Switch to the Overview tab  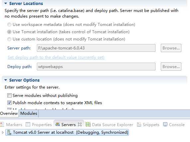[x=9, y=113]
